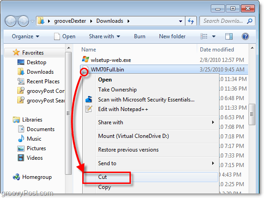This screenshot has height=198, width=264.
Task: Open the Organize menu
Action: click(x=25, y=36)
